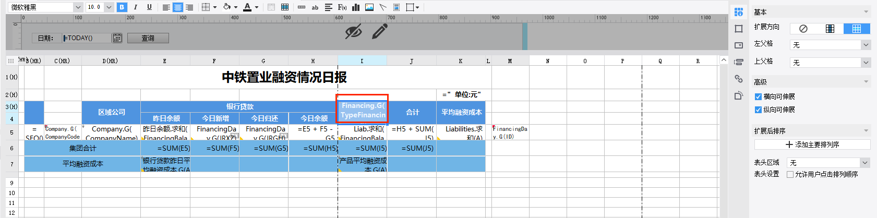Click the vertical scrollbar up arrow
The width and height of the screenshot is (877, 218).
pyautogui.click(x=724, y=60)
